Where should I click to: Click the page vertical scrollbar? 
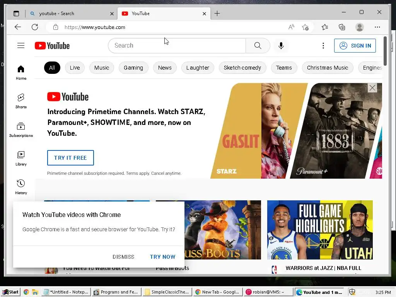point(385,51)
